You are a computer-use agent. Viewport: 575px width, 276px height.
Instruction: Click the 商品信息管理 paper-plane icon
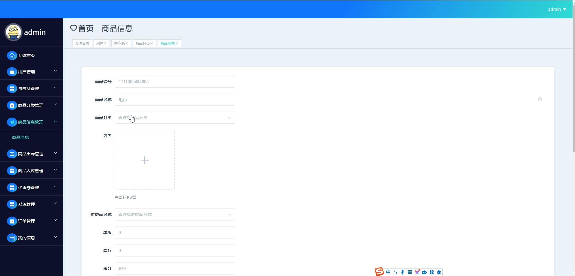[x=12, y=122]
